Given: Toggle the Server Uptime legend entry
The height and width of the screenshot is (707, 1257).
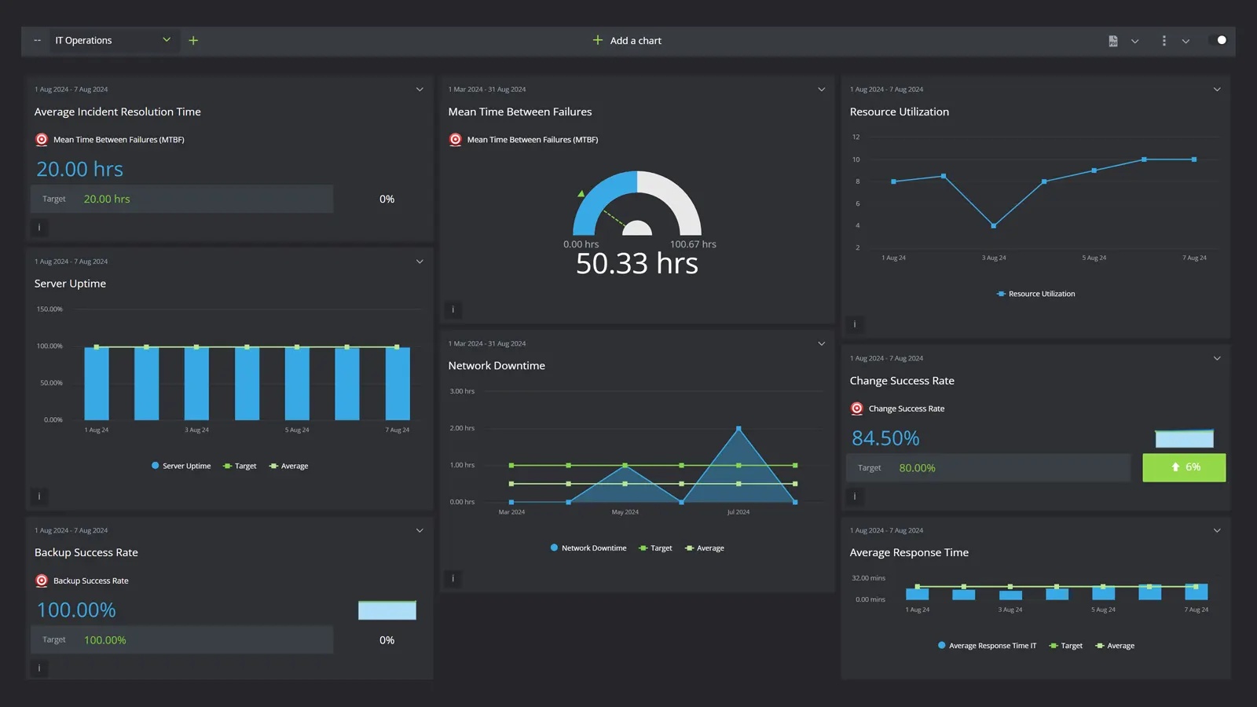Looking at the screenshot, I should click(x=181, y=465).
